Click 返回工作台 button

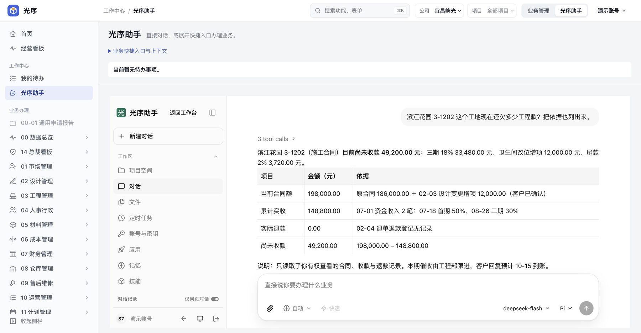[x=183, y=113]
